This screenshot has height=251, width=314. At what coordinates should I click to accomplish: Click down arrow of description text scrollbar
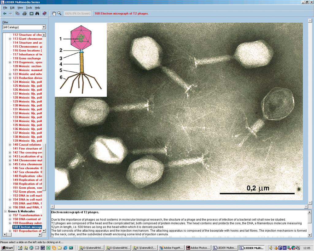click(309, 234)
